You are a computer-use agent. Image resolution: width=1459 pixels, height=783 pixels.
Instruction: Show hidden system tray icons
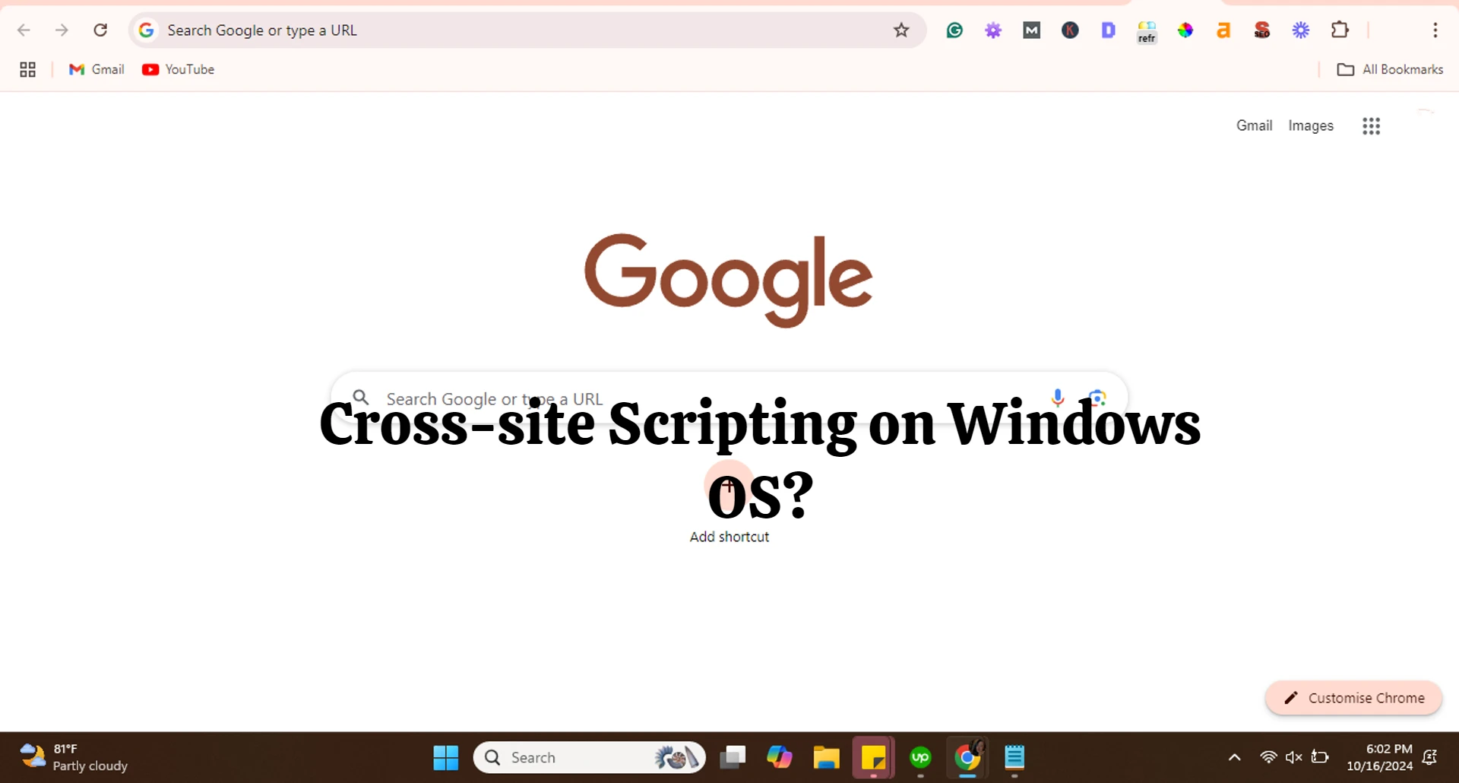[x=1234, y=757]
